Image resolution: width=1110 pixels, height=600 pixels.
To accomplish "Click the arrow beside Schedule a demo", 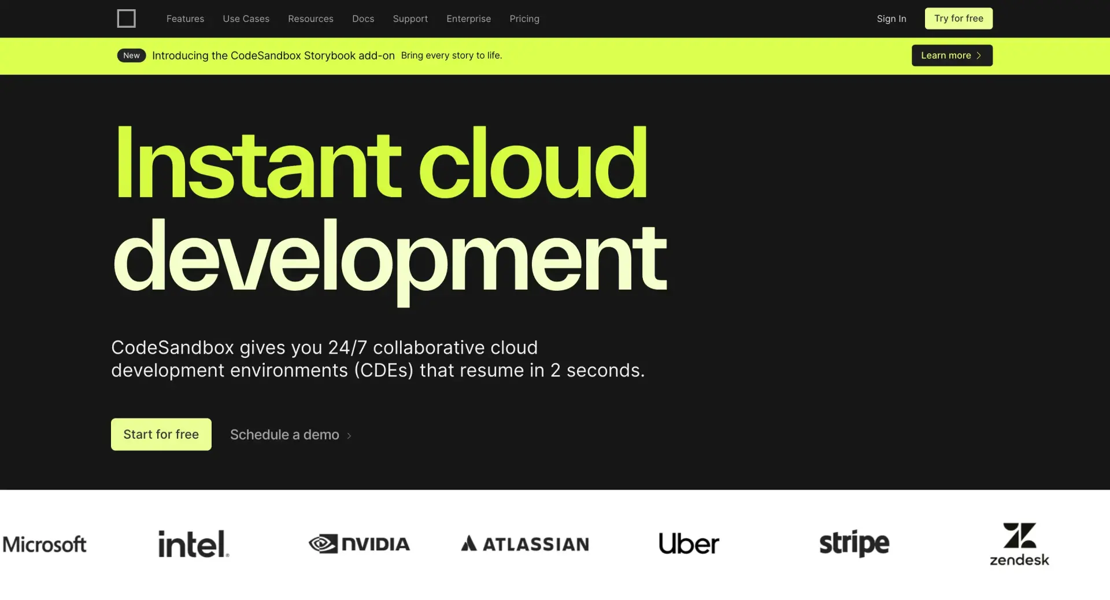I will click(349, 436).
